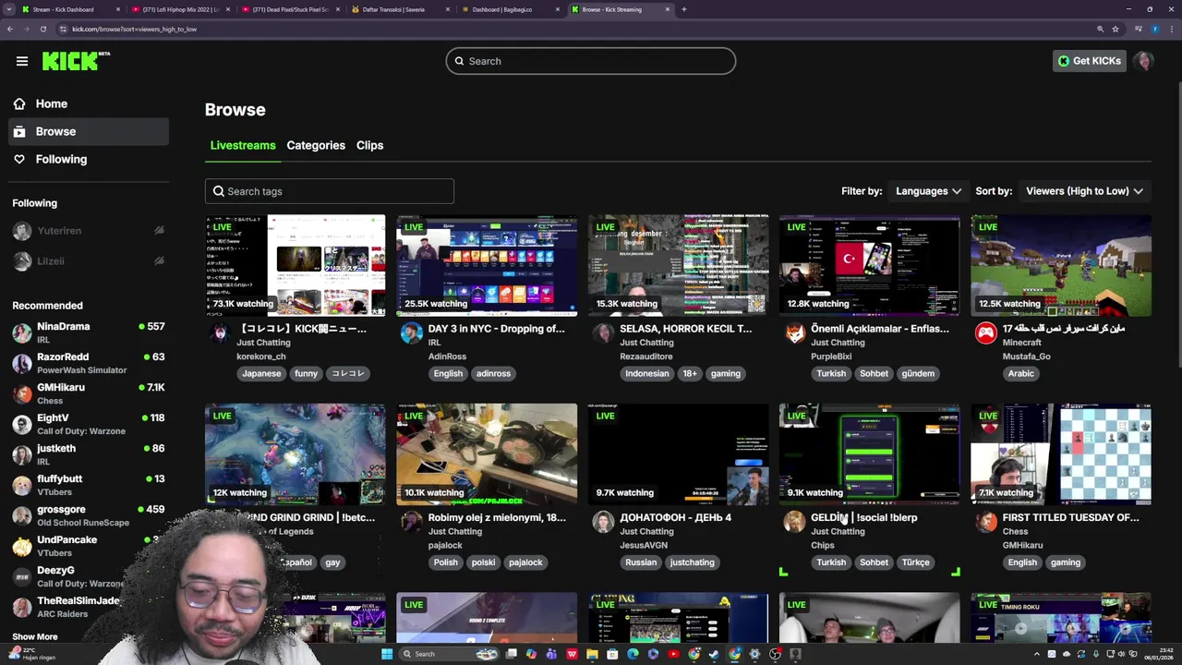Switch to Daftar Transaksi Saweria browser tab
Image resolution: width=1182 pixels, height=665 pixels.
(401, 9)
